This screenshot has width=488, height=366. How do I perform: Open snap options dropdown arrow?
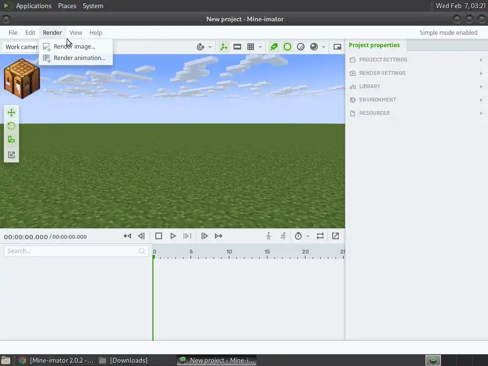coord(210,47)
